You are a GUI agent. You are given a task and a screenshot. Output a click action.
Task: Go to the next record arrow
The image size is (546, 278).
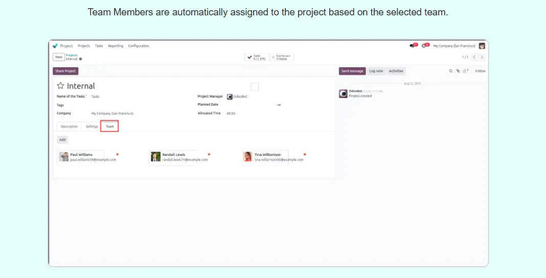point(482,57)
